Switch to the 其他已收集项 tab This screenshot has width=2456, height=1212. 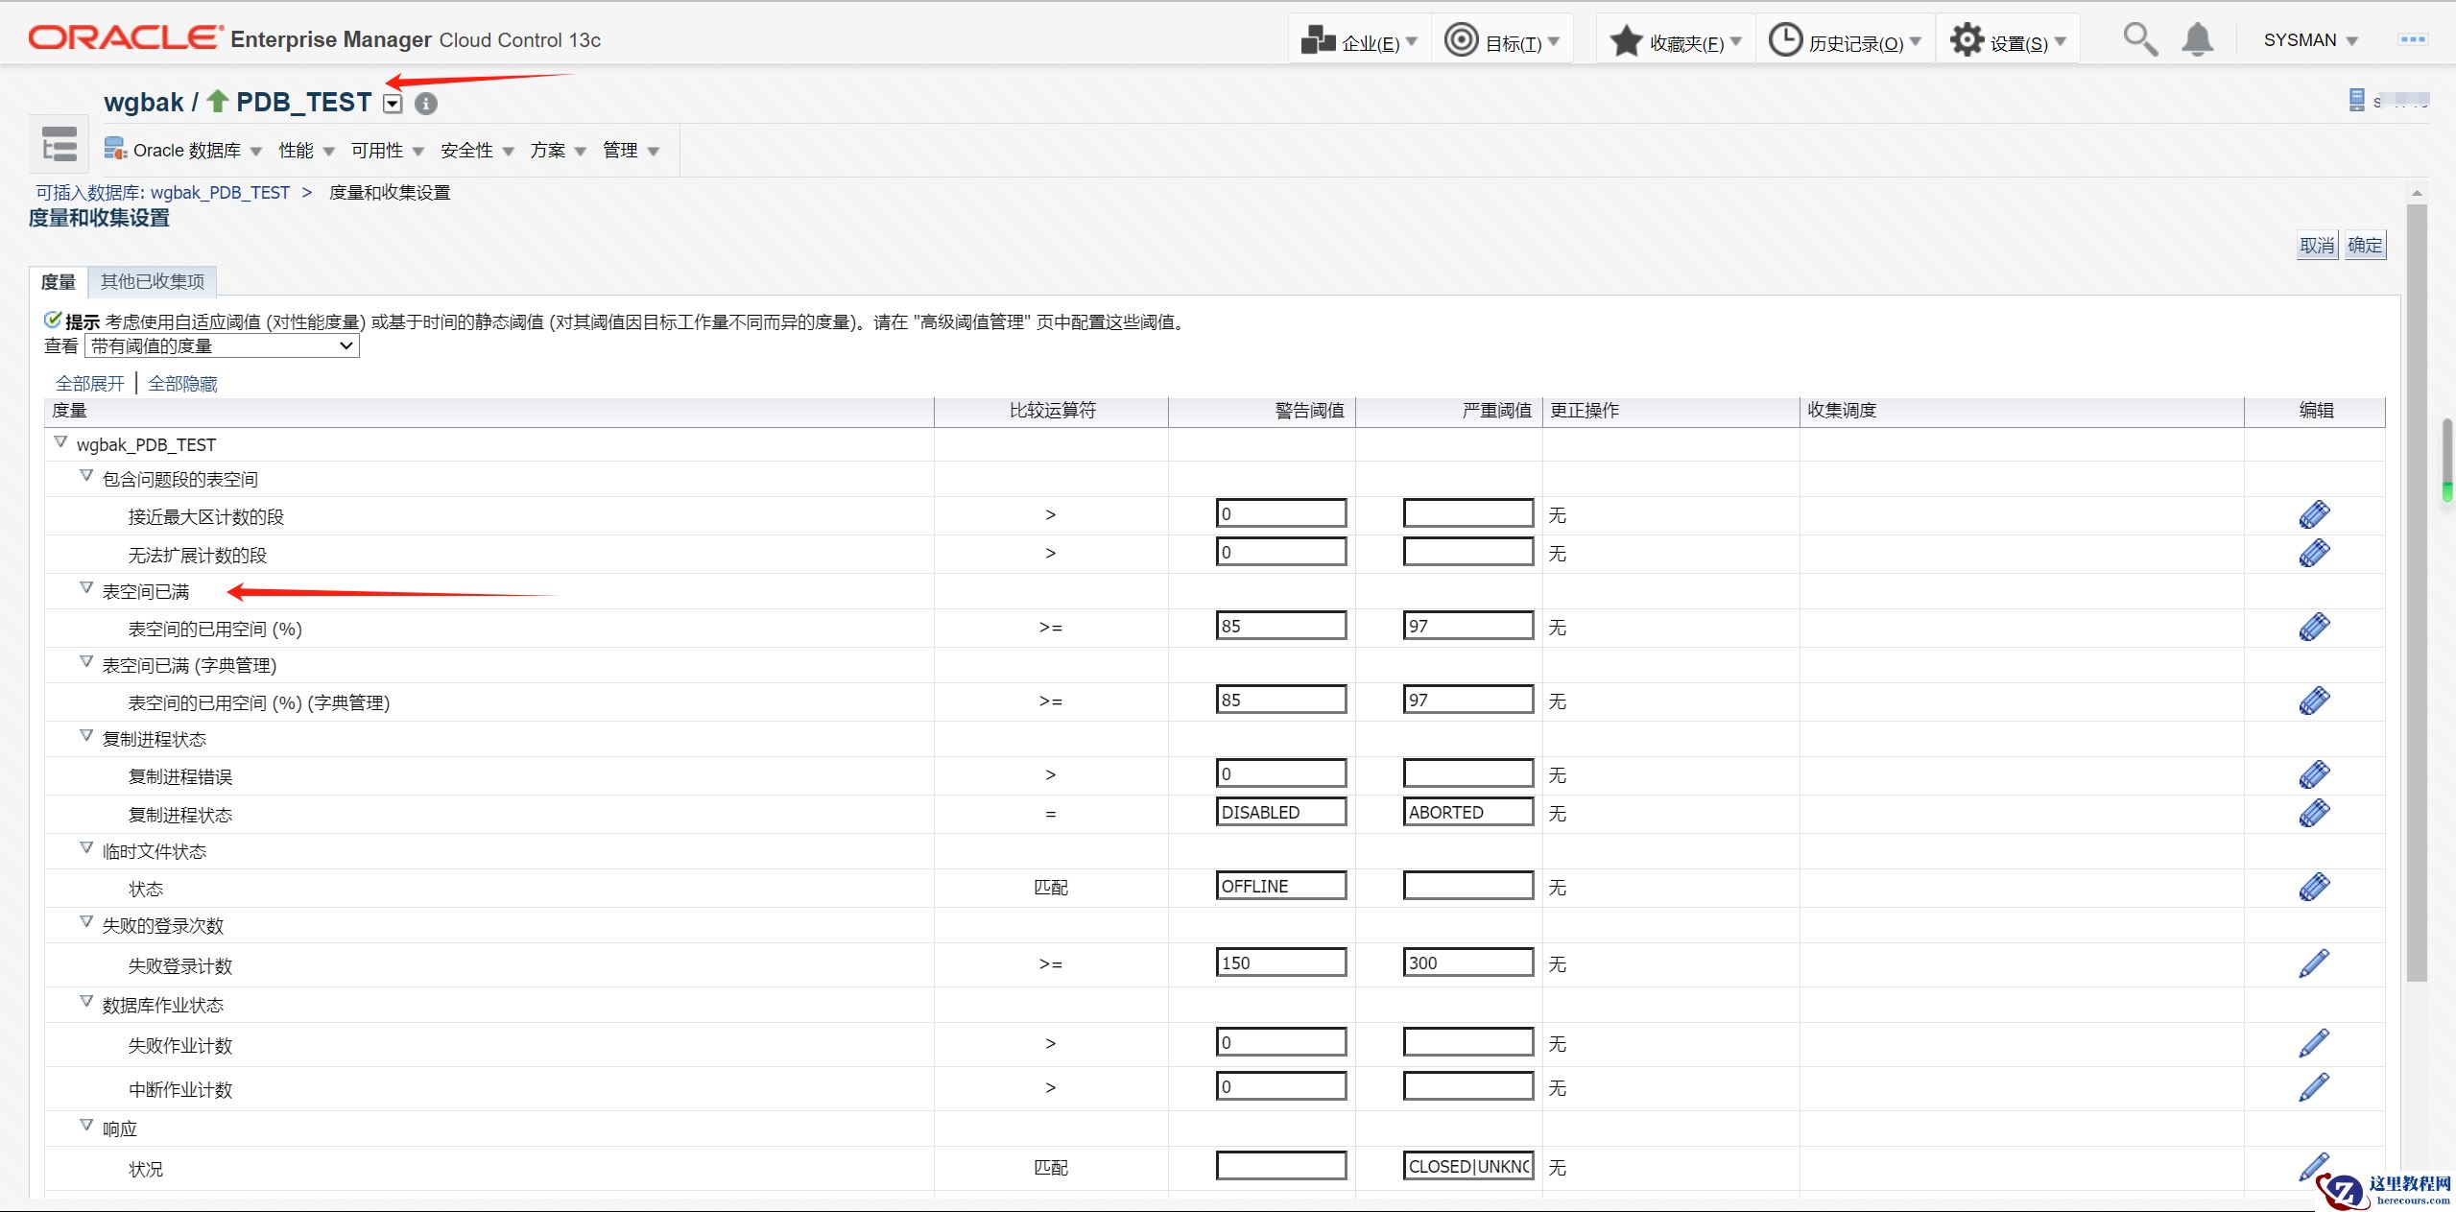(x=153, y=281)
